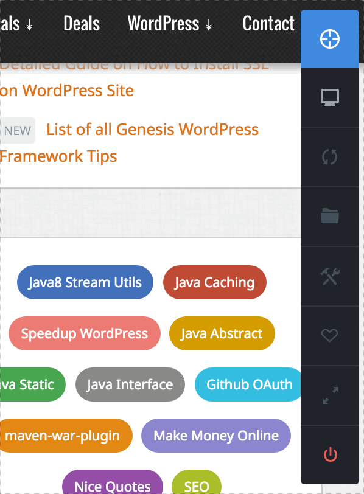Select the Java Interface tag

130,384
